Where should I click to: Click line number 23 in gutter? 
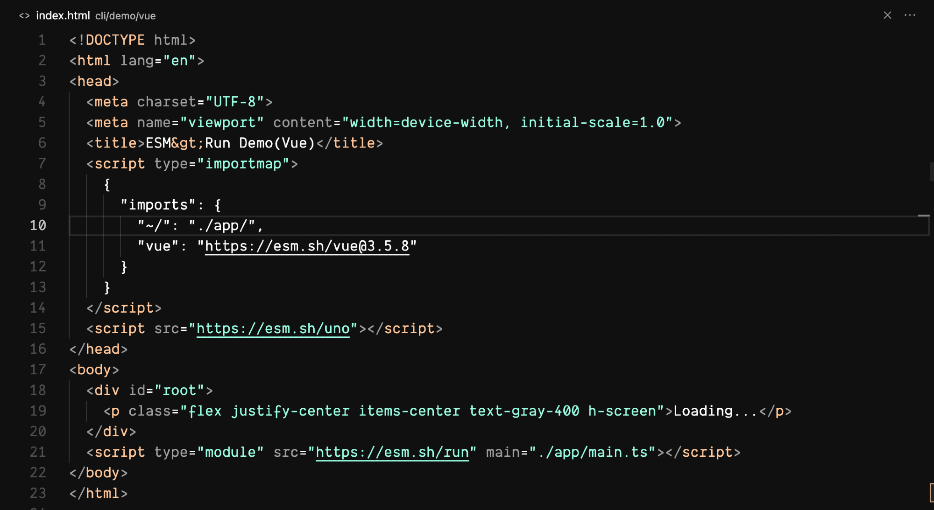point(38,493)
